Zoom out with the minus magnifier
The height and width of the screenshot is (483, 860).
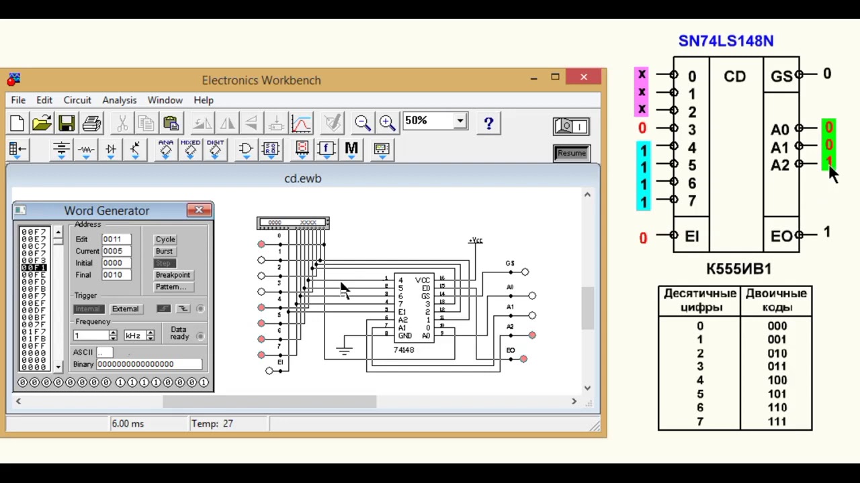(363, 123)
